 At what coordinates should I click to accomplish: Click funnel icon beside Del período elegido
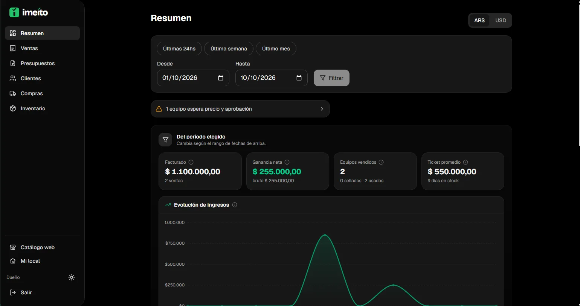(x=165, y=140)
